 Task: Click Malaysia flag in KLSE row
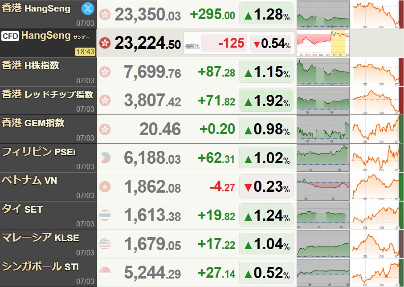pos(105,244)
